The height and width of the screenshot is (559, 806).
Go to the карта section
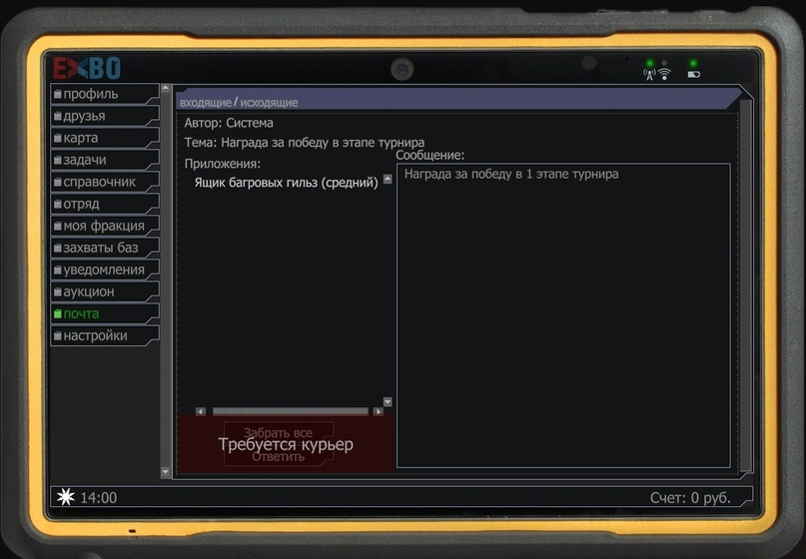(105, 138)
